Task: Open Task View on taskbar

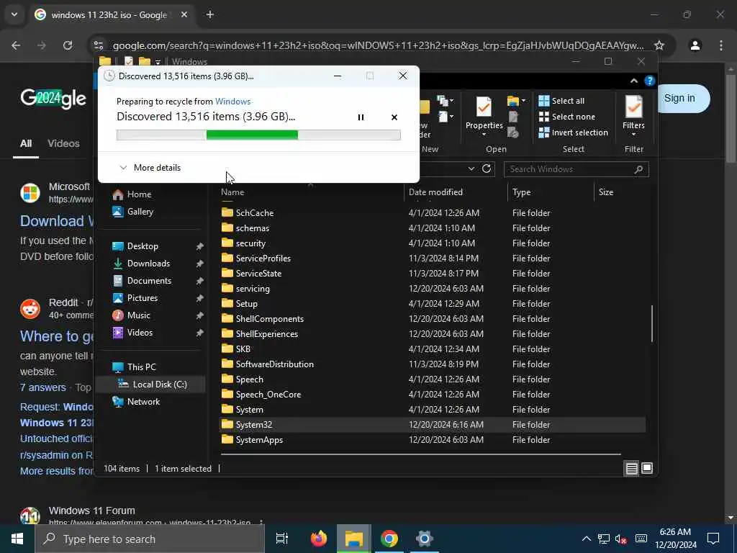Action: 282,539
